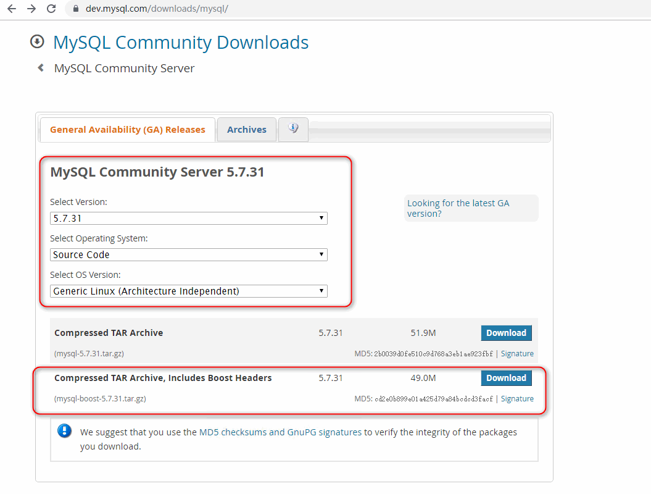This screenshot has width=651, height=494.
Task: Click the MySQL Community Server breadcrumb text
Action: (124, 68)
